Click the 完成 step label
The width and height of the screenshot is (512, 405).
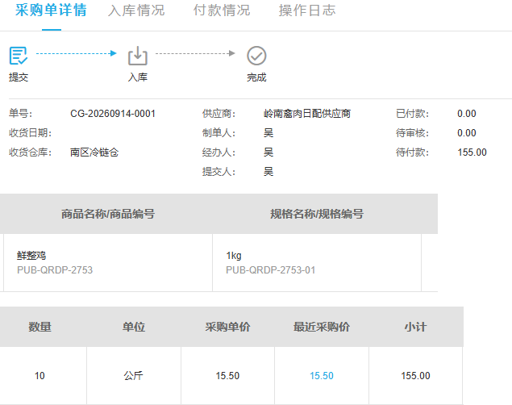[256, 77]
